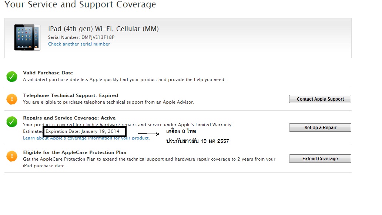Click the Contact Apple Support button
The image size is (382, 215).
320,99
